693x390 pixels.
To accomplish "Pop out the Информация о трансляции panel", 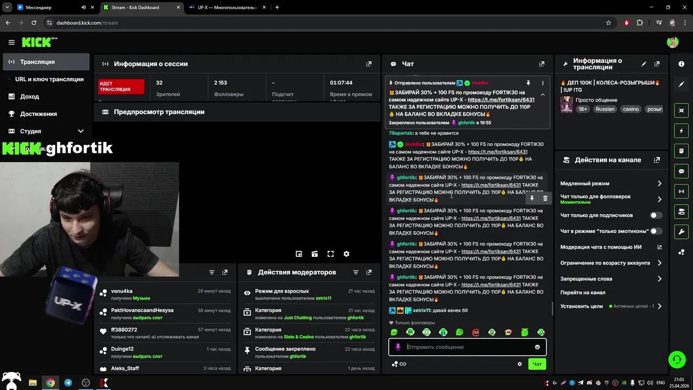I will [x=657, y=64].
